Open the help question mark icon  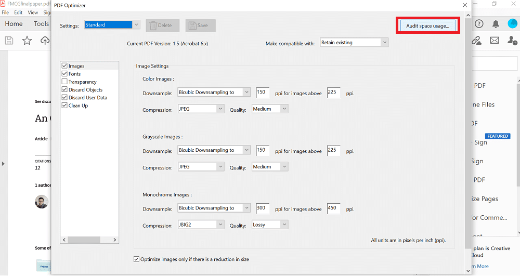[479, 24]
